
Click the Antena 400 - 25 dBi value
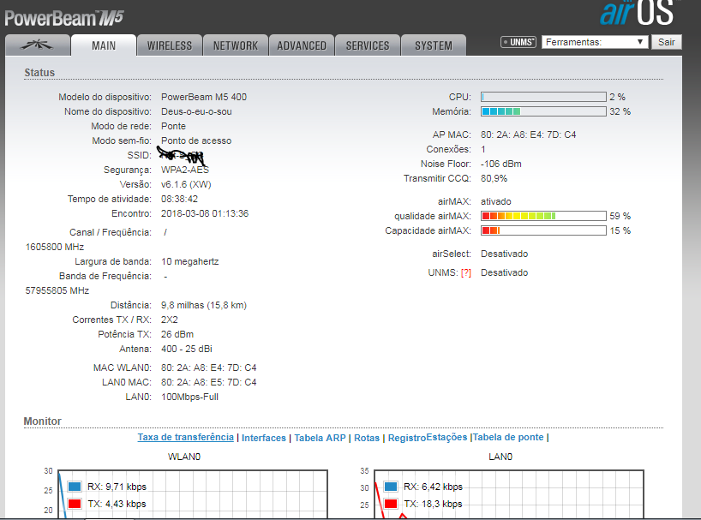187,349
